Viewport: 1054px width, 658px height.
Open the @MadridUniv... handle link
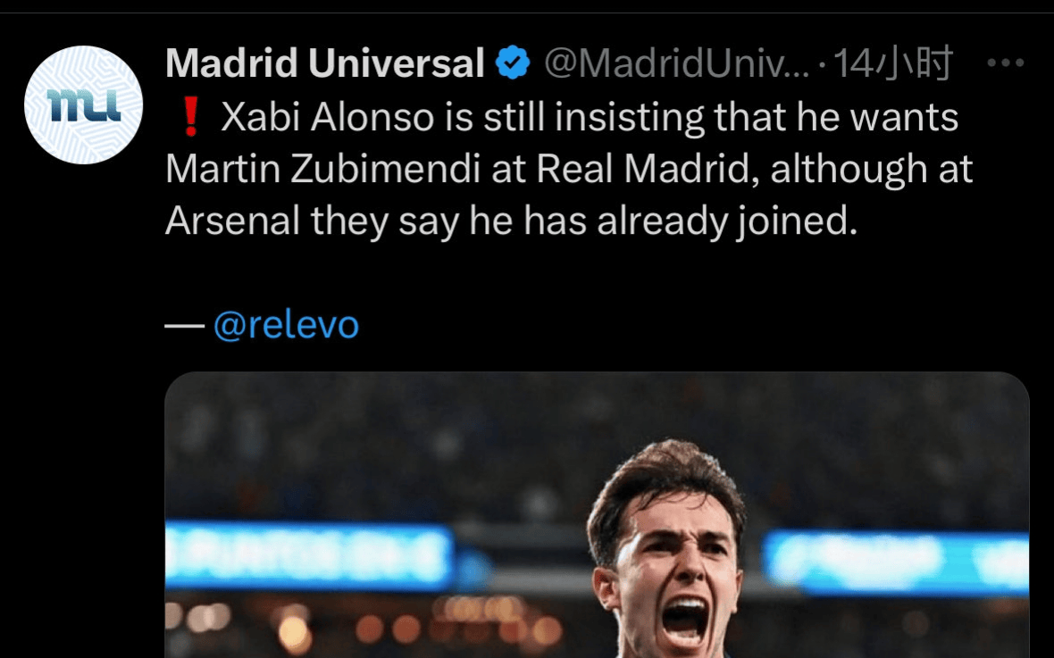tap(675, 64)
